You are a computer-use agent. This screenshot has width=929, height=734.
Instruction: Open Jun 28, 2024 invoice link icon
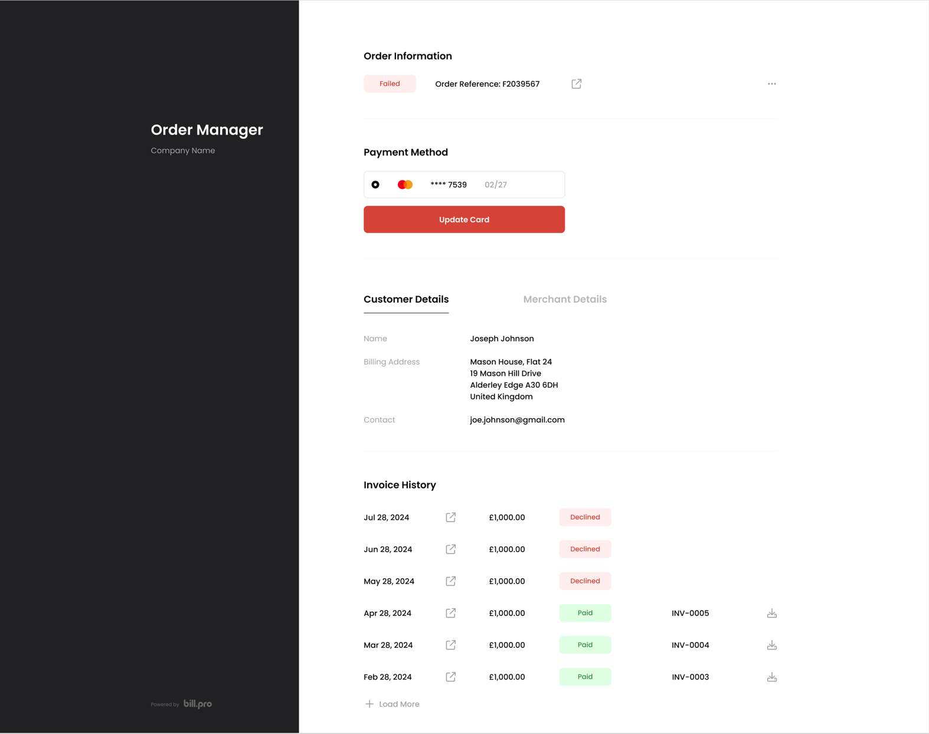[x=451, y=549]
